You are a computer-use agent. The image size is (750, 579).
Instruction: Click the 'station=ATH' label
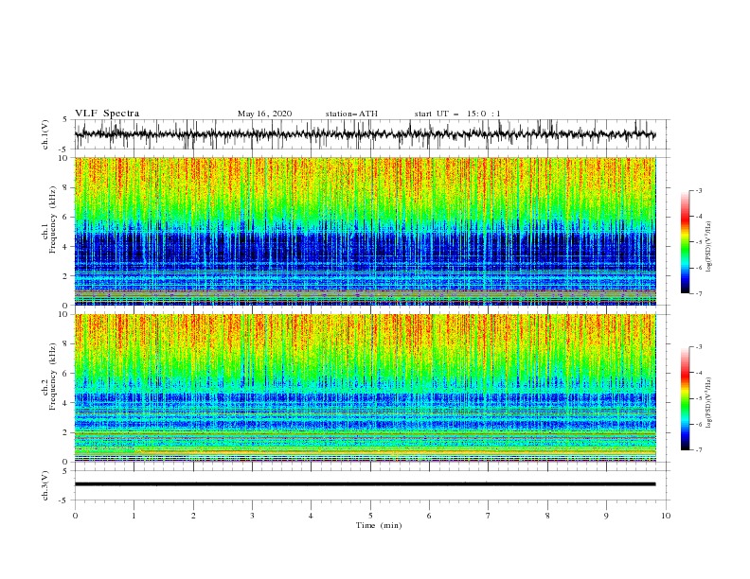[x=351, y=114]
